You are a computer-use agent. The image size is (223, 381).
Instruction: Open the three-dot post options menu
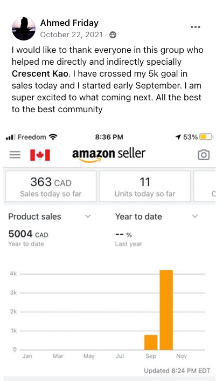(196, 27)
